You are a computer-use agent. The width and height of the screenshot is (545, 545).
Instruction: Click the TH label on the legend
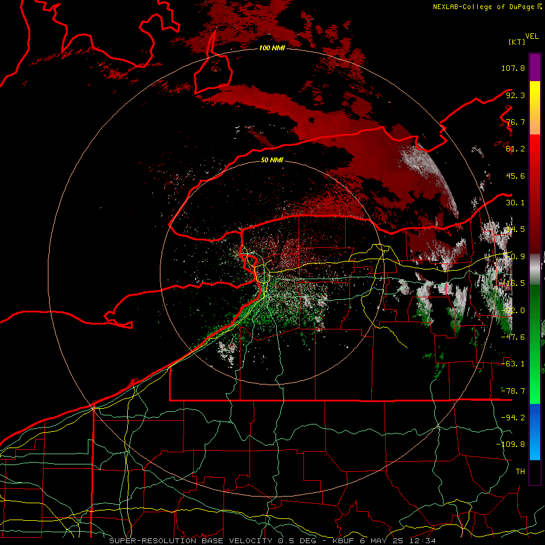click(x=520, y=472)
